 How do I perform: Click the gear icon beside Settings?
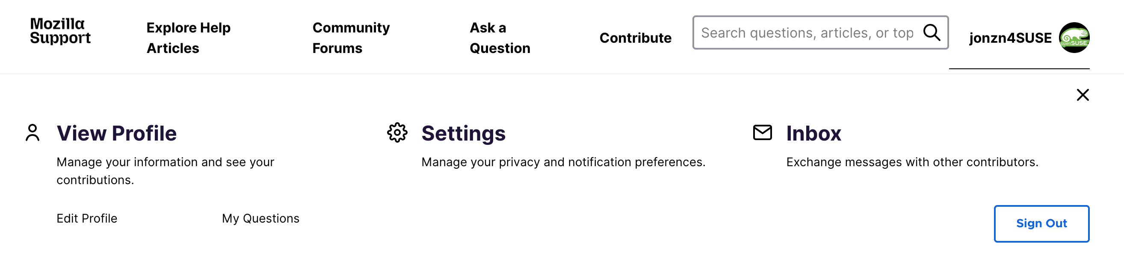[397, 133]
